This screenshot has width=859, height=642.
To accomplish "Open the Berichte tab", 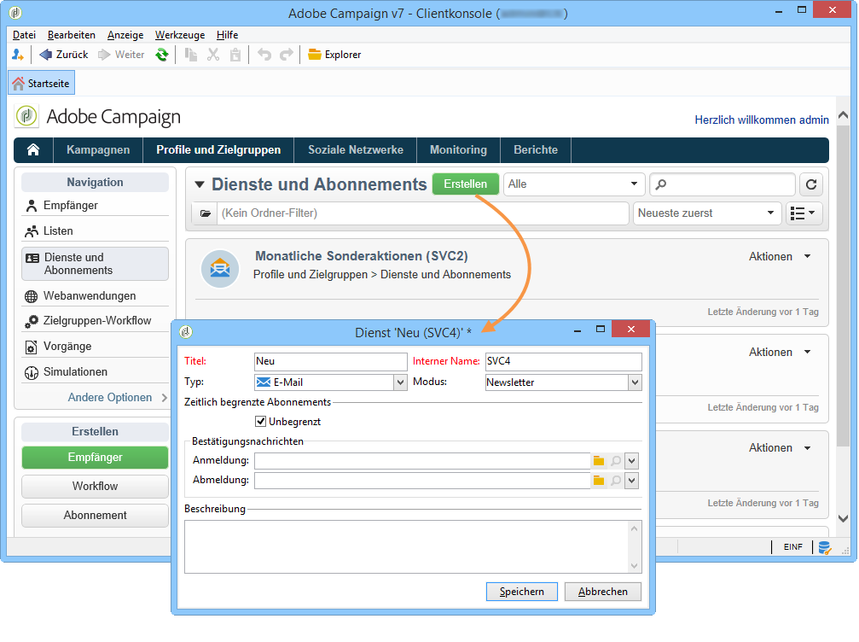I will 536,149.
